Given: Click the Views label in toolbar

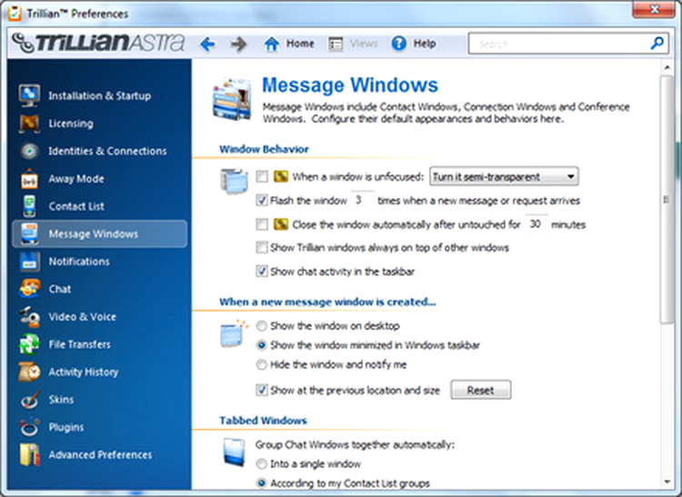Looking at the screenshot, I should pos(363,44).
